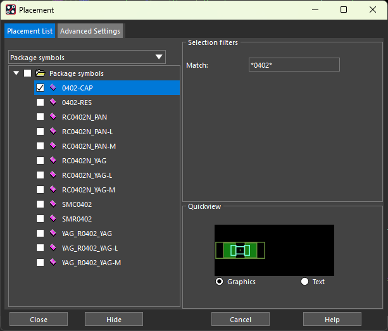Click the Package symbols folder icon
This screenshot has height=331, width=388.
pos(41,73)
